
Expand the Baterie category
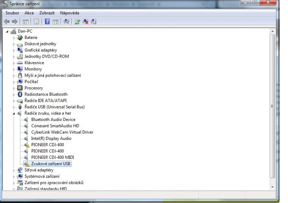(14, 38)
